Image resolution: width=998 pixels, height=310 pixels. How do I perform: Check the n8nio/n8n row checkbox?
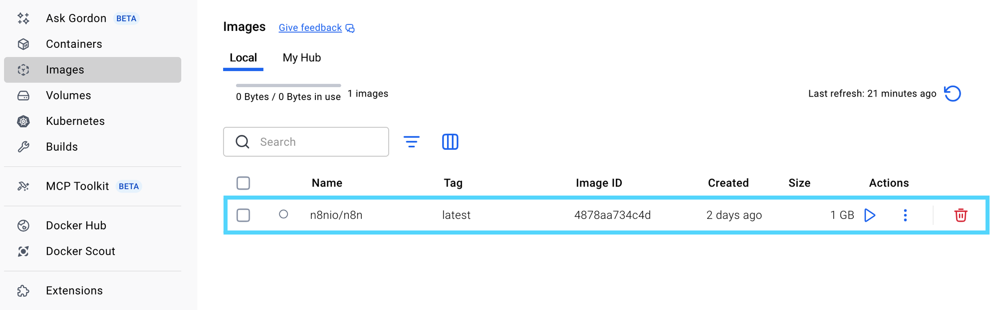pos(243,215)
